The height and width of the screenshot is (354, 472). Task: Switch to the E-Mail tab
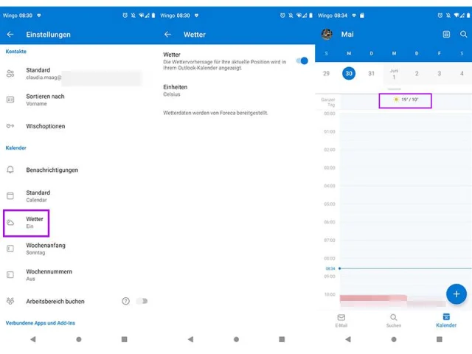(x=341, y=321)
